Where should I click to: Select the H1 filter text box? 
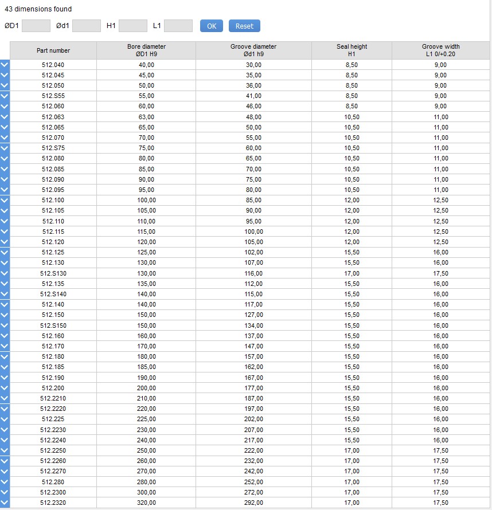133,26
